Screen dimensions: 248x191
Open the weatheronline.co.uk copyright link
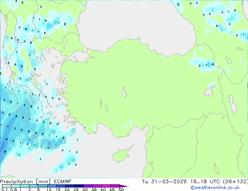click(x=215, y=187)
